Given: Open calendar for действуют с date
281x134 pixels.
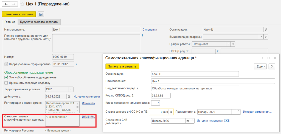Looking at the screenshot, I should pyautogui.click(x=69, y=96).
